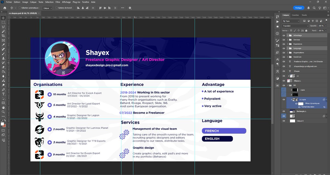Viewport: 330px width, 175px height.
Task: Select the shayexdesign.pro@gmail.com text layer
Action: click(x=305, y=66)
